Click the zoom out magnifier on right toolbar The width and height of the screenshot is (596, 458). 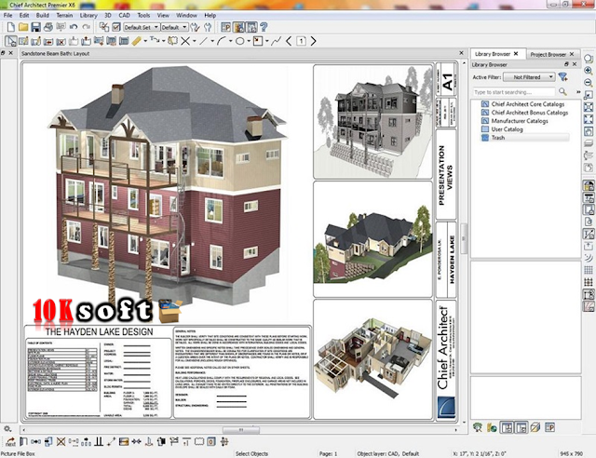(x=588, y=83)
